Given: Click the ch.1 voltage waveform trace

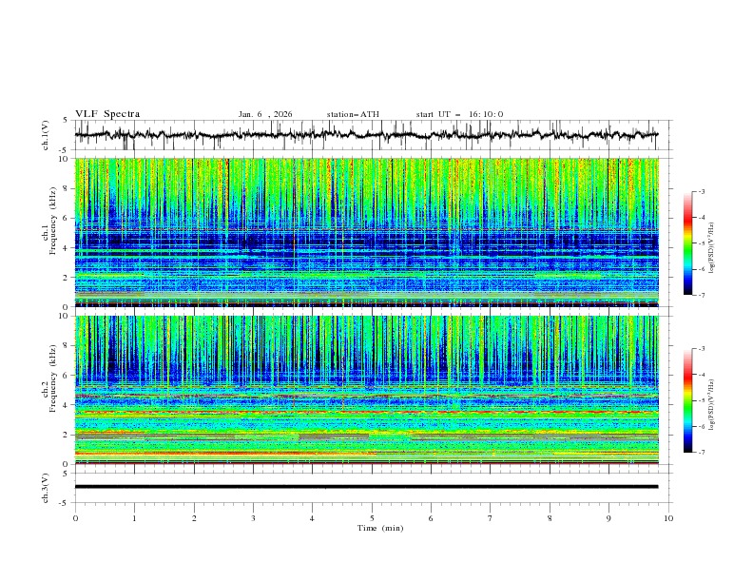Looking at the screenshot, I should tap(366, 135).
